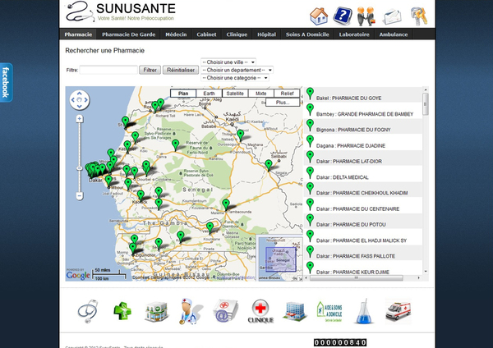Open the home page house icon
This screenshot has height=348, width=493.
319,16
